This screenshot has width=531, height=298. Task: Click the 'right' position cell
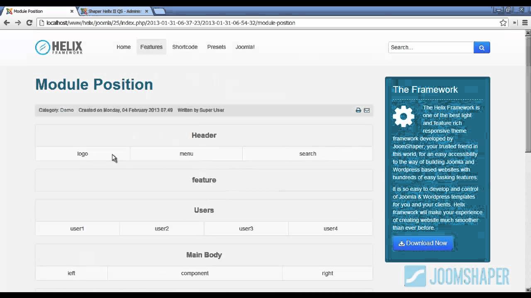(x=327, y=273)
